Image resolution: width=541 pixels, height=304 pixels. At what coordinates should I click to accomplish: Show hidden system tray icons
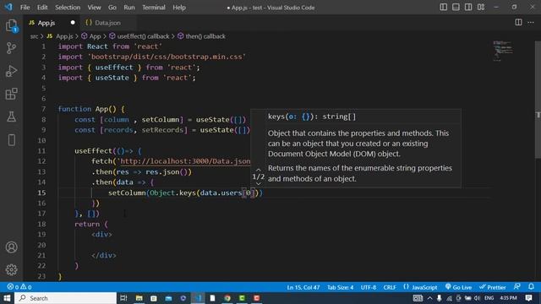[x=429, y=298]
